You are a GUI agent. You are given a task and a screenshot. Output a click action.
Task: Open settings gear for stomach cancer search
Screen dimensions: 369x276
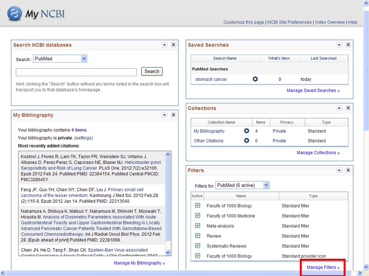click(255, 79)
